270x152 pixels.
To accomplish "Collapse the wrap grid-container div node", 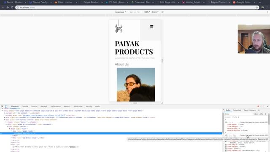I will 6,124.
